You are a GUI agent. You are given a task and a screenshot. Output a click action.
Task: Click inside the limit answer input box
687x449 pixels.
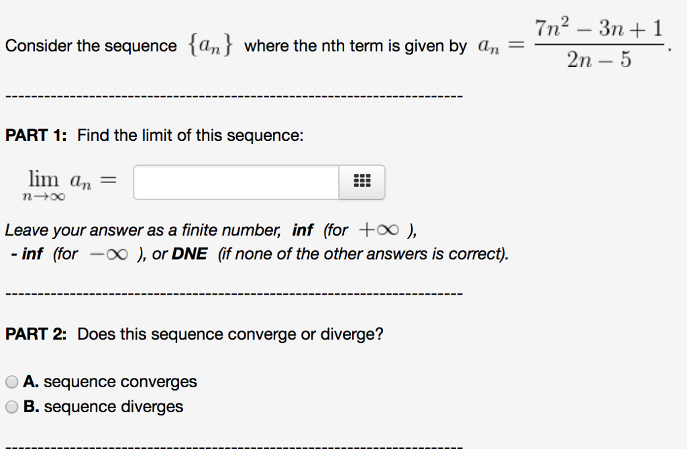235,182
